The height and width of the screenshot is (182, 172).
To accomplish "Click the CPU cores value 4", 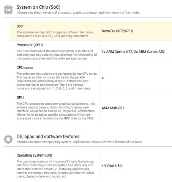I will (103, 78).
